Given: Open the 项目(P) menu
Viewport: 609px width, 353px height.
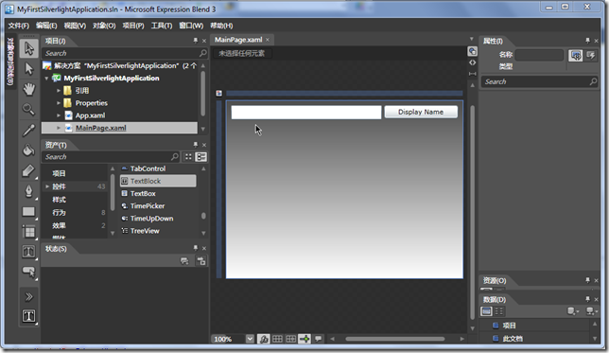Looking at the screenshot, I should pos(133,26).
